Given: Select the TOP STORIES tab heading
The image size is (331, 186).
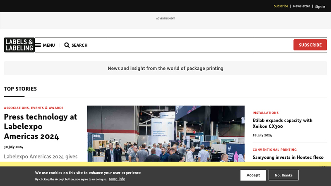Looking at the screenshot, I should (x=20, y=89).
